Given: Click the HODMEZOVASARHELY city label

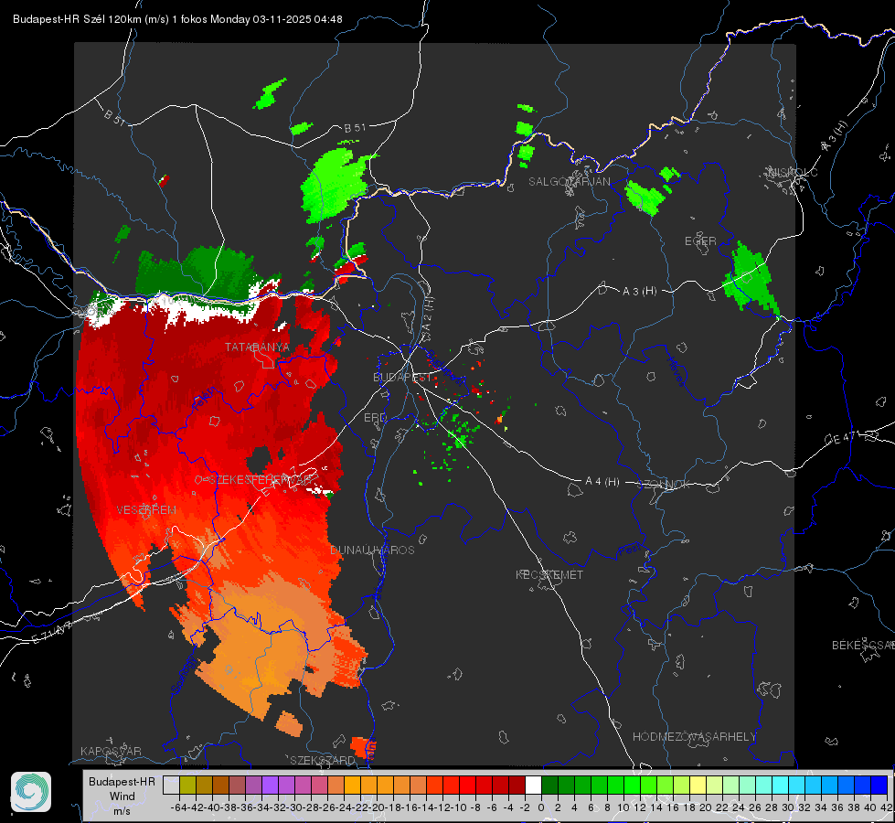Looking at the screenshot, I should [694, 737].
